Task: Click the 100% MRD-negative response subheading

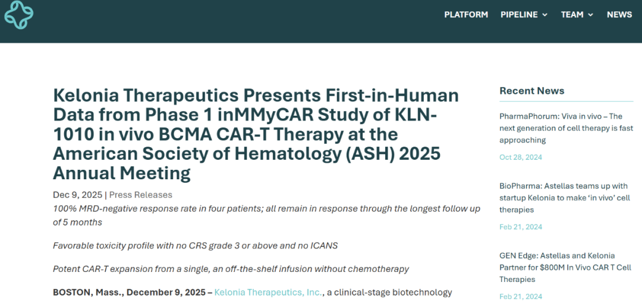Action: click(266, 216)
